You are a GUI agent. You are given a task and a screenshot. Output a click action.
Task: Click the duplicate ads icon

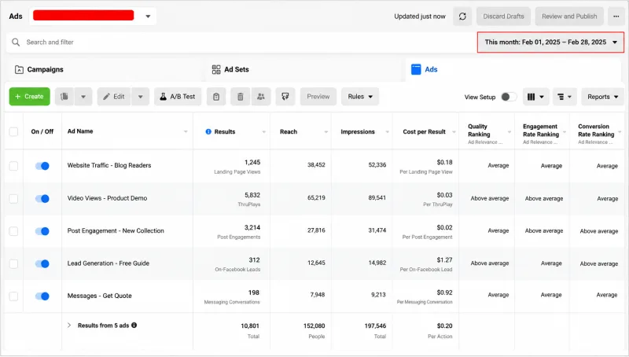point(64,97)
